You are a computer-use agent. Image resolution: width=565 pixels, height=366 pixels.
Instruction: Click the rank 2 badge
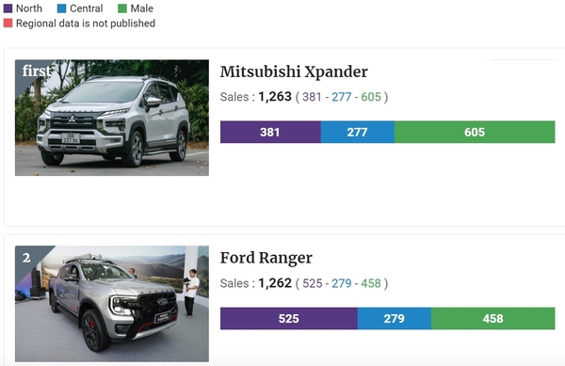click(x=26, y=258)
